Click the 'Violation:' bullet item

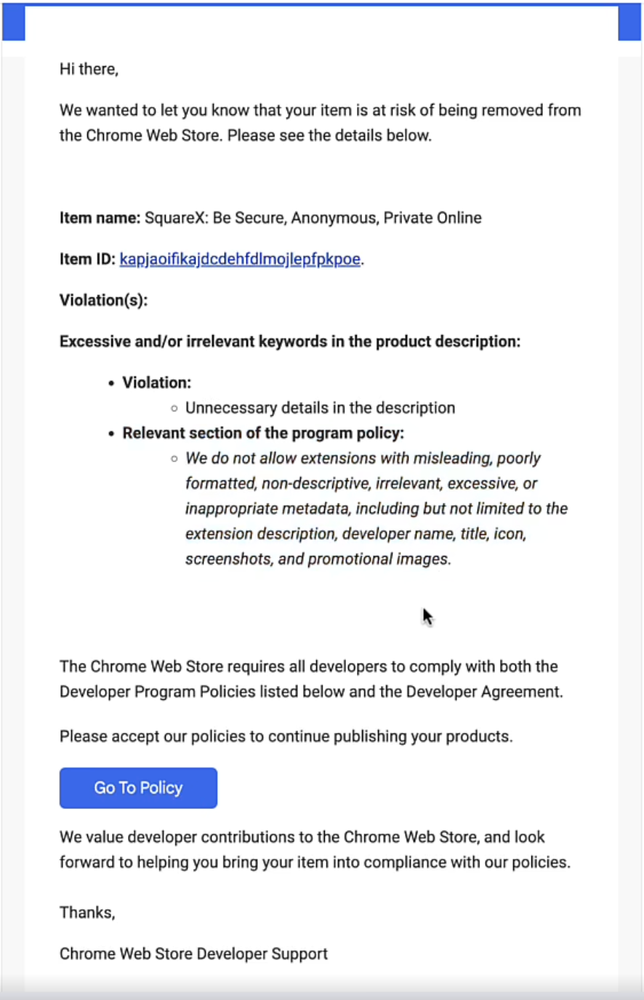coord(156,383)
